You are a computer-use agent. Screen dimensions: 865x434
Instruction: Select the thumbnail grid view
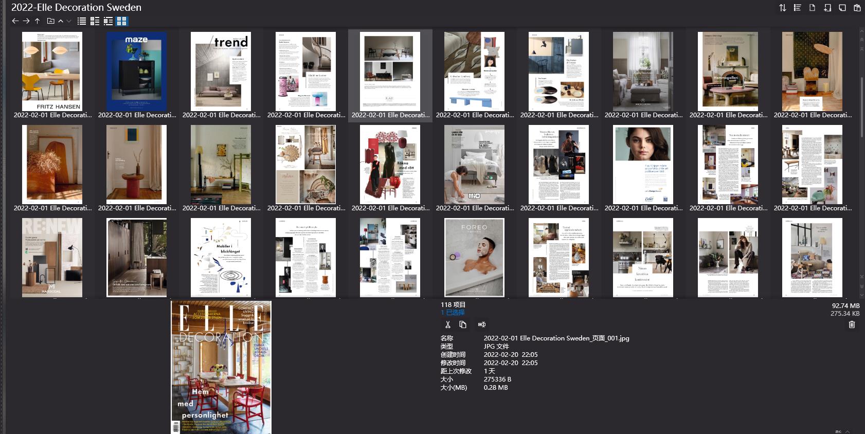pyautogui.click(x=122, y=21)
